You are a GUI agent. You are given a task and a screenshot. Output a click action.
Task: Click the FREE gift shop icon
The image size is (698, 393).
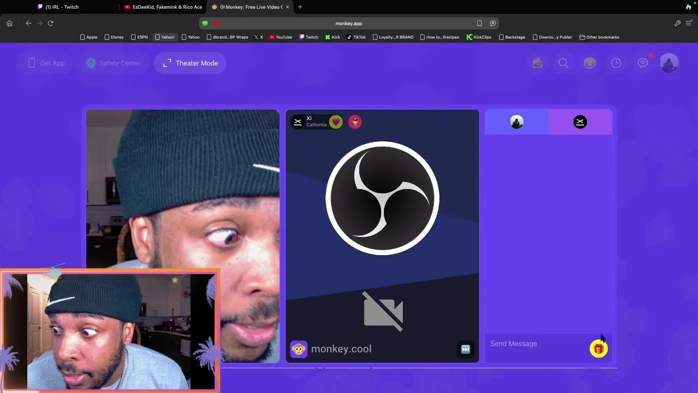click(x=537, y=63)
